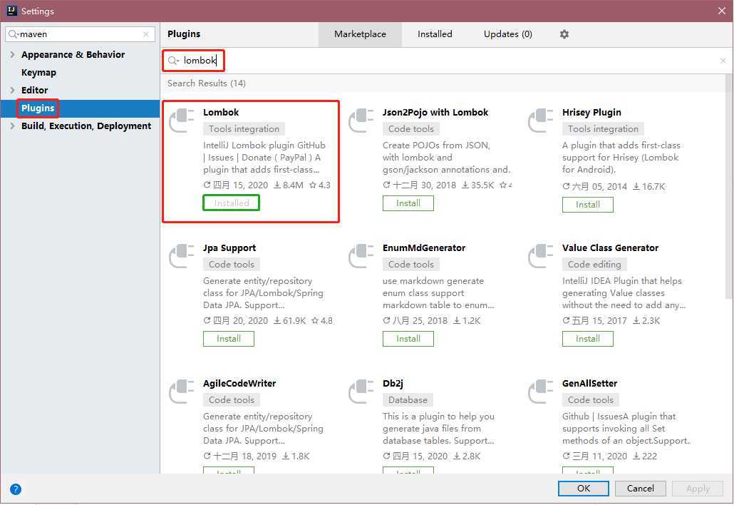This screenshot has width=734, height=505.
Task: Click the Search Results (14) header
Action: 207,83
